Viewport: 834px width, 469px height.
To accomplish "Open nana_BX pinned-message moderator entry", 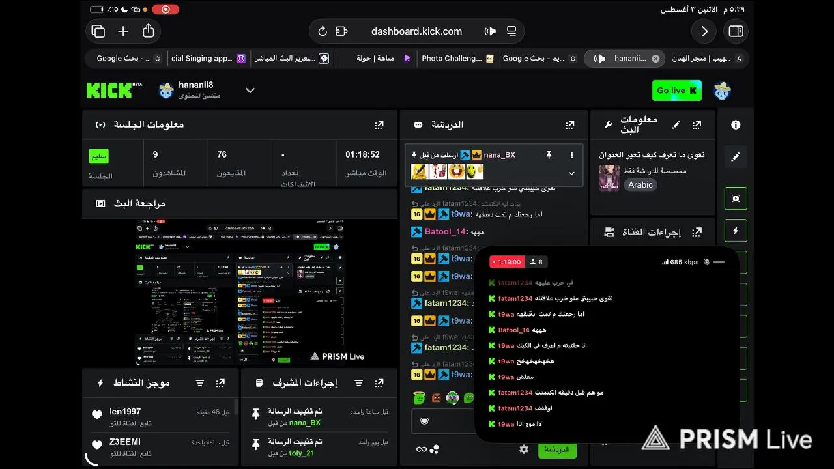I will point(319,418).
